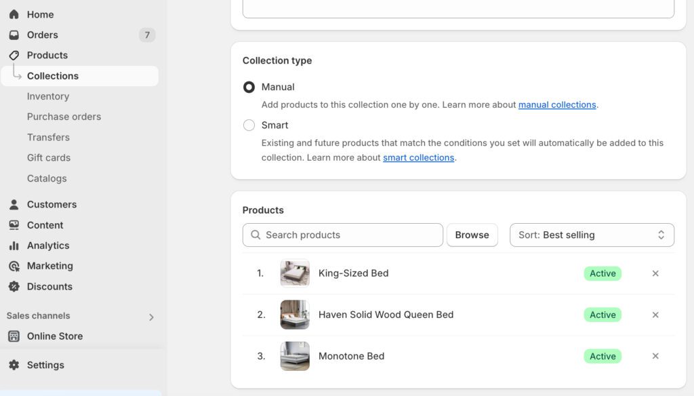The image size is (694, 396).
Task: Open Orders via its inbox icon
Action: (x=14, y=35)
